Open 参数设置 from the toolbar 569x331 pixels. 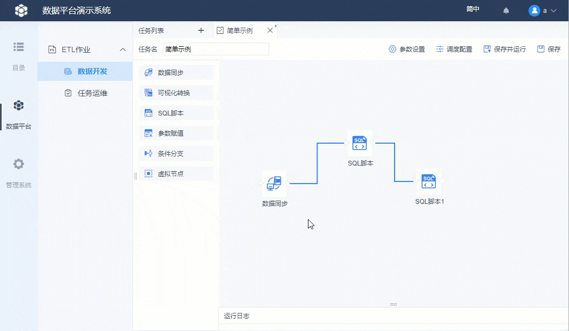pyautogui.click(x=407, y=48)
